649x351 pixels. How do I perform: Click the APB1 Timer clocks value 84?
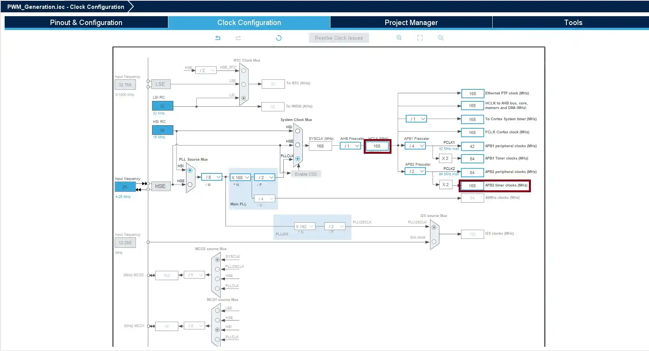[x=472, y=159]
